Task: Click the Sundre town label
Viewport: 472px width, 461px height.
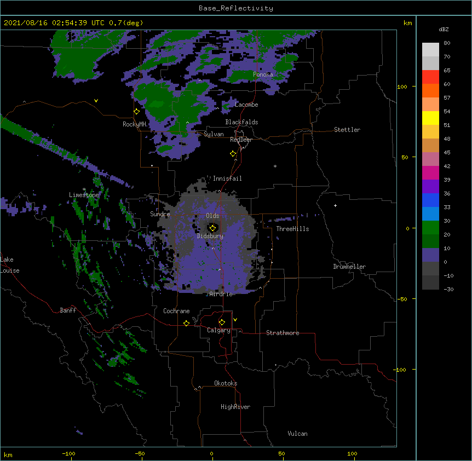Action: pos(160,214)
